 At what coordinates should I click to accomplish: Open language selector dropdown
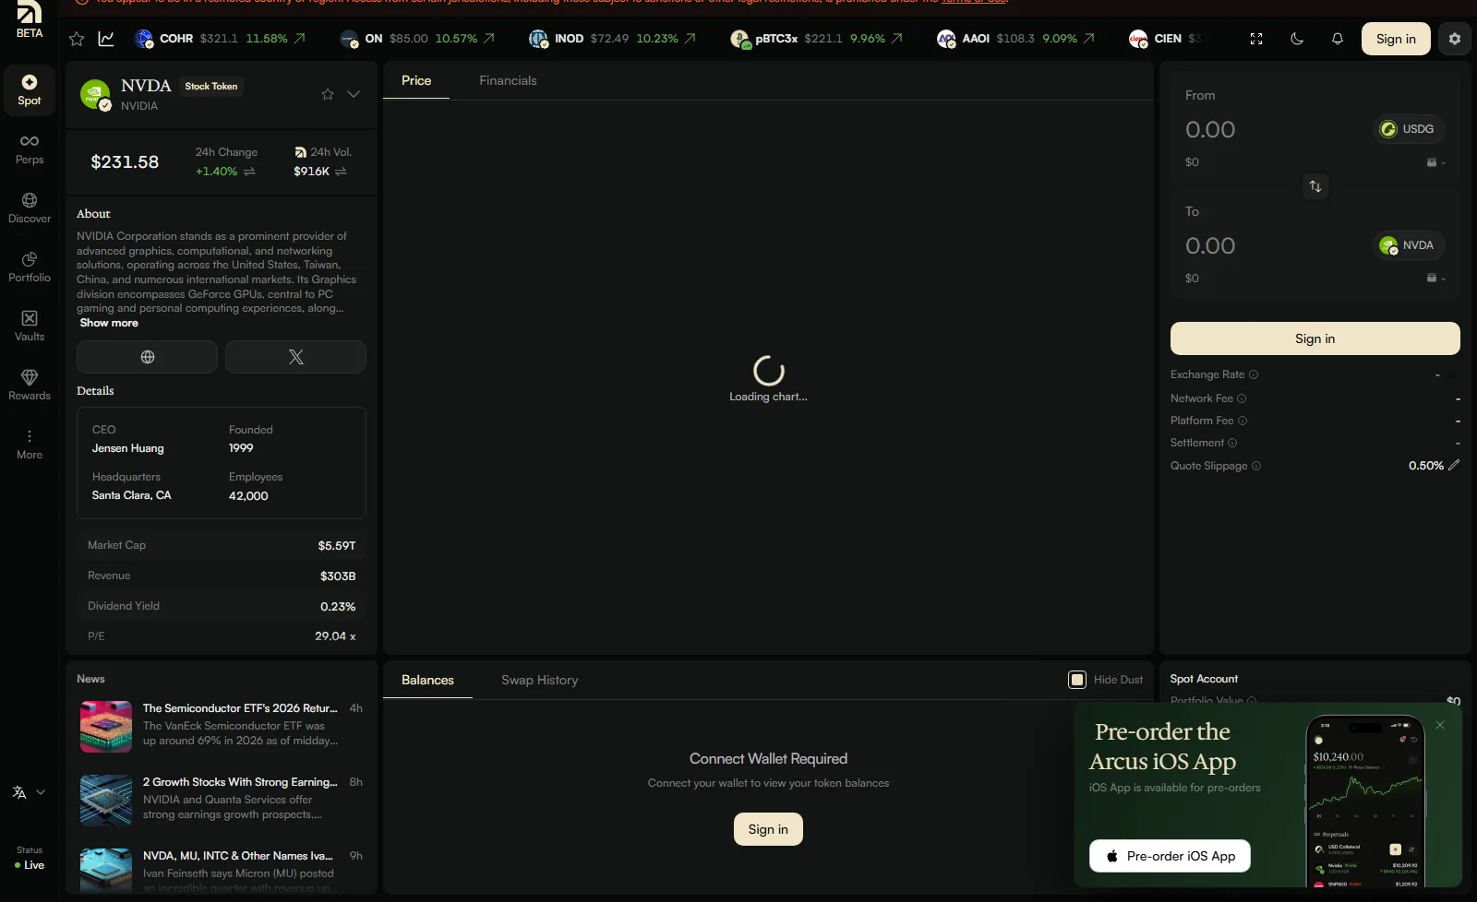pyautogui.click(x=29, y=792)
